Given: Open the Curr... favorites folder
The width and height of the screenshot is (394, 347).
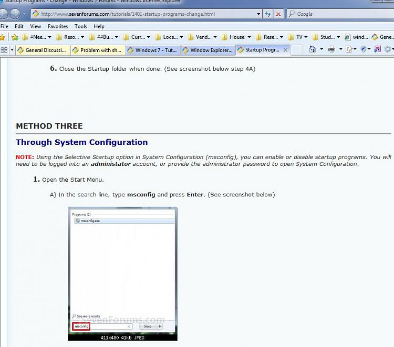Looking at the screenshot, I should click(x=137, y=37).
